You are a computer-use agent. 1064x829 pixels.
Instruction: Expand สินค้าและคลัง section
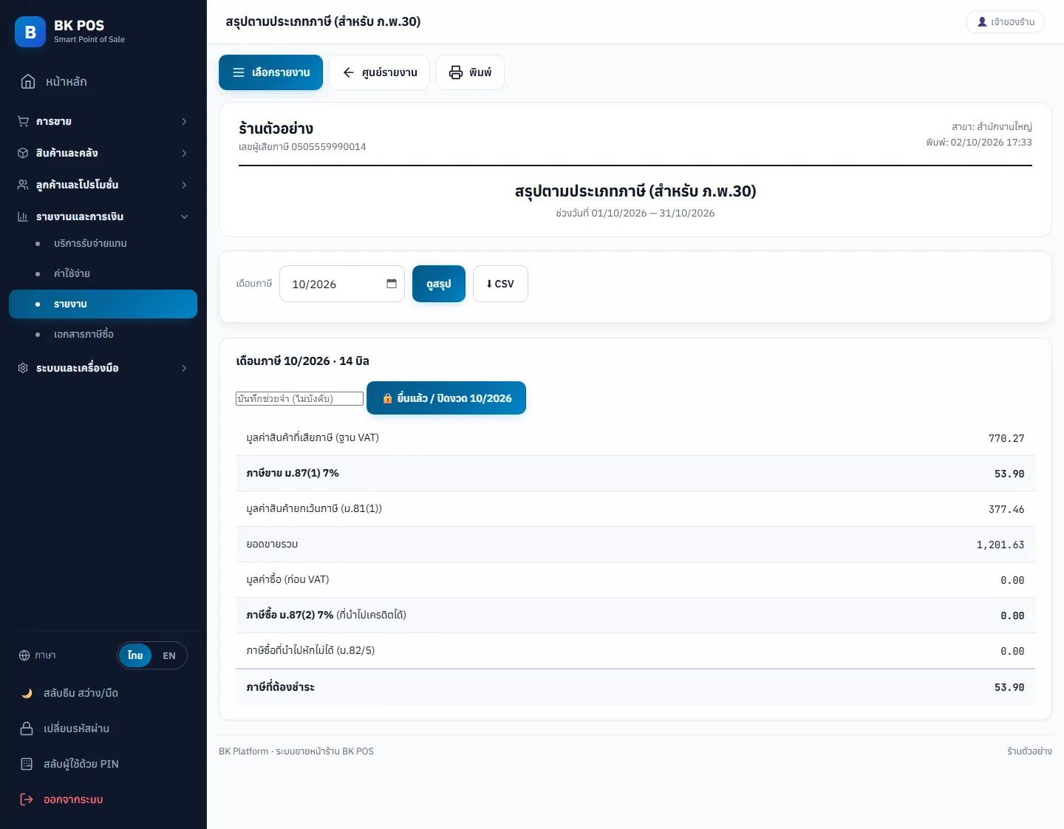[103, 153]
